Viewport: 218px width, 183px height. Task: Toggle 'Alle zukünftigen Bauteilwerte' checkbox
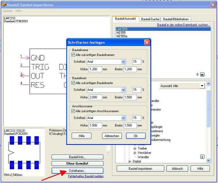click(x=73, y=83)
